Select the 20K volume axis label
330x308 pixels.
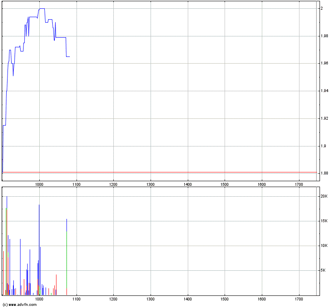coord(323,196)
